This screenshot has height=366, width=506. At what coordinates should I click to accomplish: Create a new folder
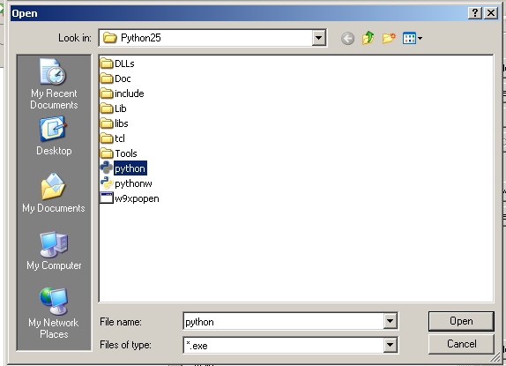click(x=389, y=38)
